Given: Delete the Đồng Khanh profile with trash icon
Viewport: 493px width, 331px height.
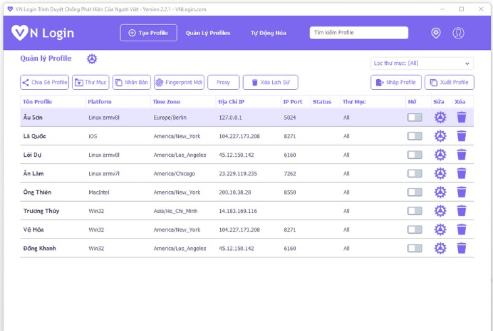Looking at the screenshot, I should point(461,249).
